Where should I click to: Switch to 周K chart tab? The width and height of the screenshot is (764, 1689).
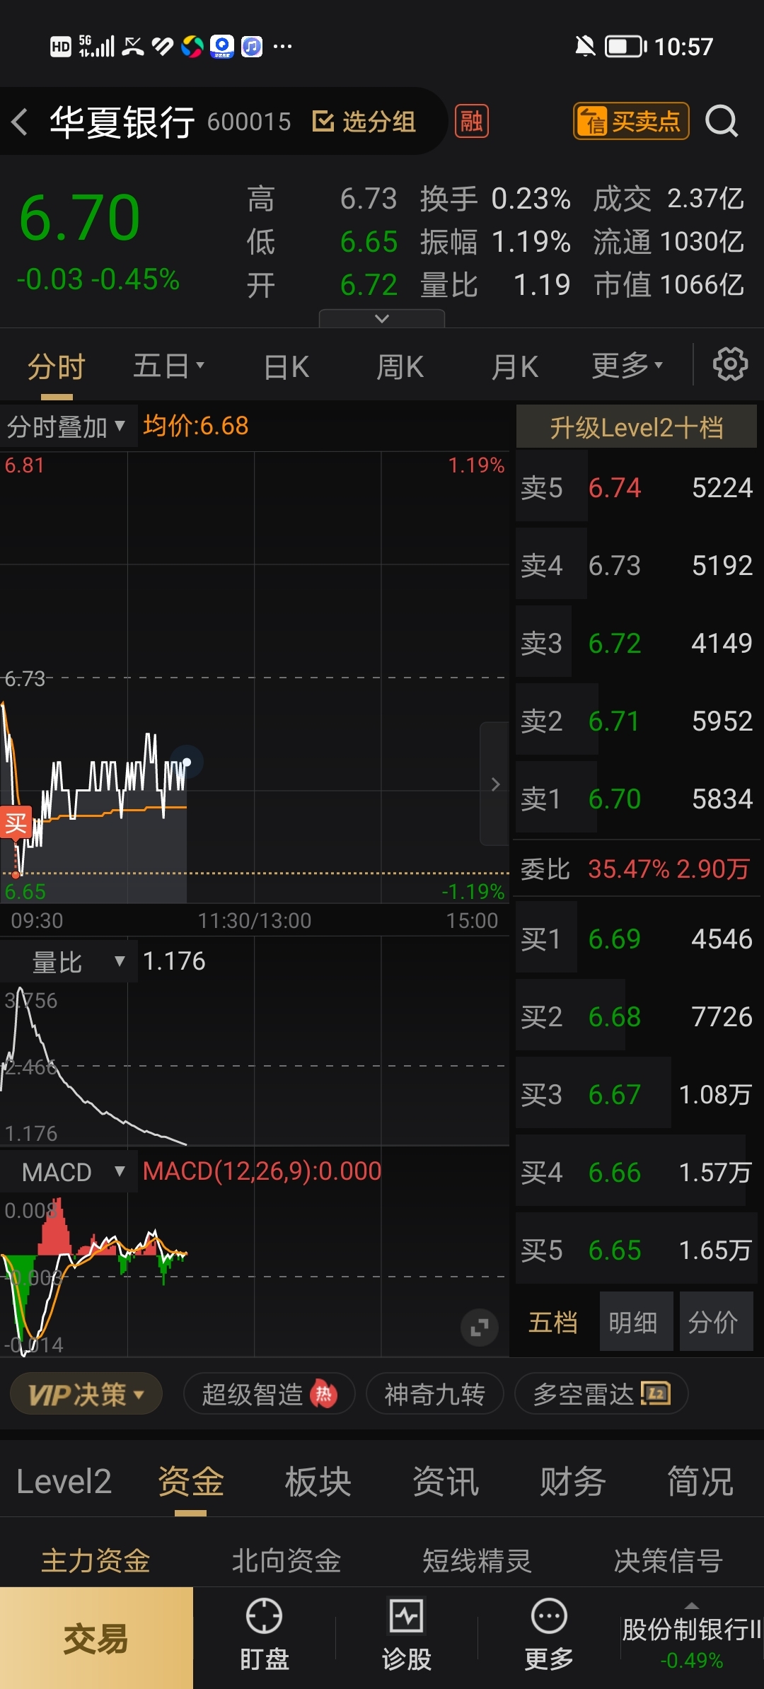(x=400, y=366)
